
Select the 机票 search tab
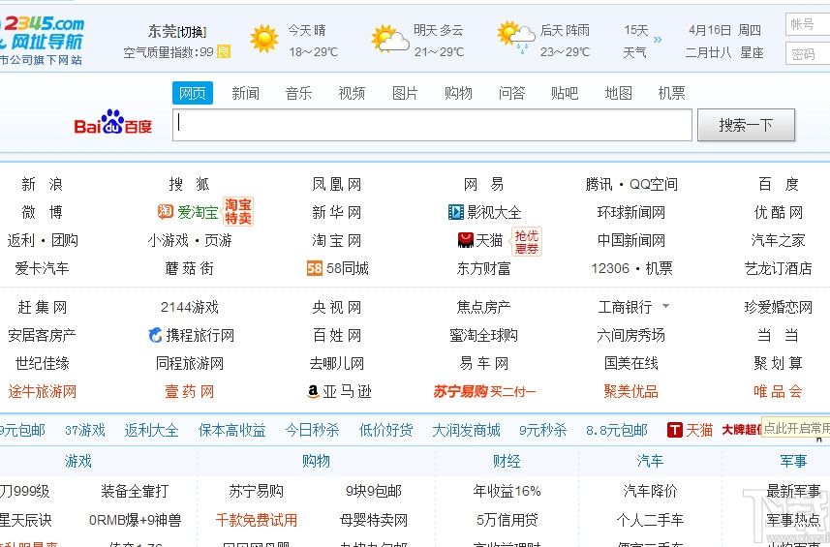[671, 93]
